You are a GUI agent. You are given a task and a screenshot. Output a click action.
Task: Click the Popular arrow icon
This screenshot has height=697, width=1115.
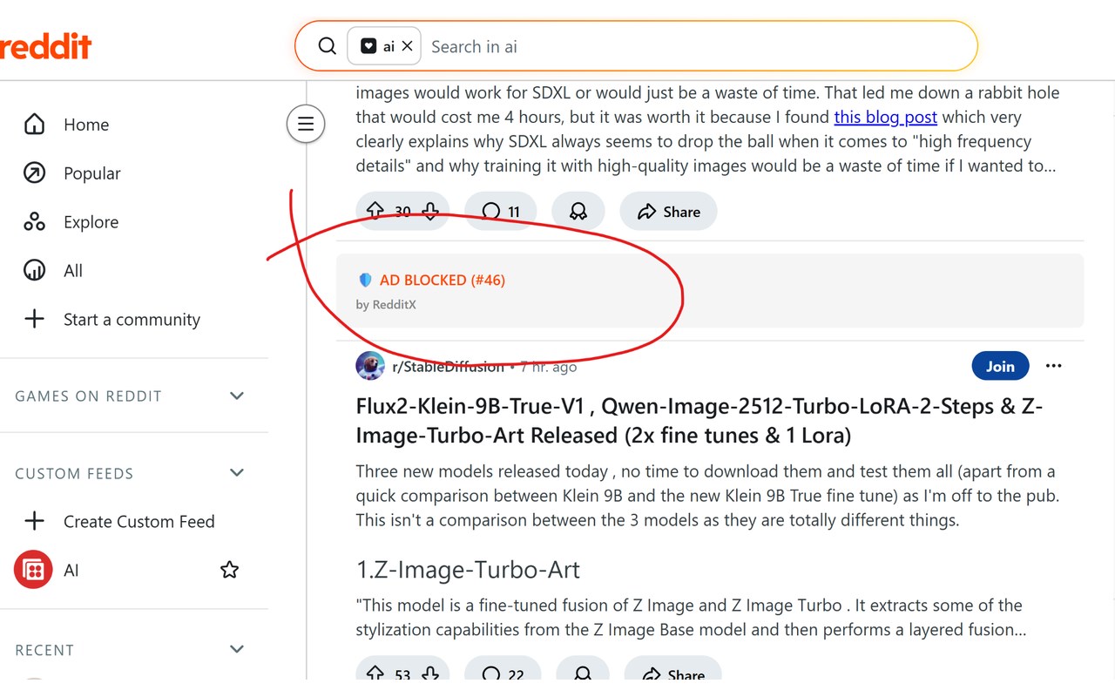coord(34,173)
